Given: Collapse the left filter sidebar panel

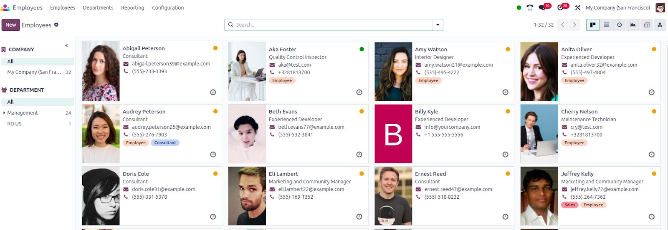Looking at the screenshot, I should click(x=66, y=45).
